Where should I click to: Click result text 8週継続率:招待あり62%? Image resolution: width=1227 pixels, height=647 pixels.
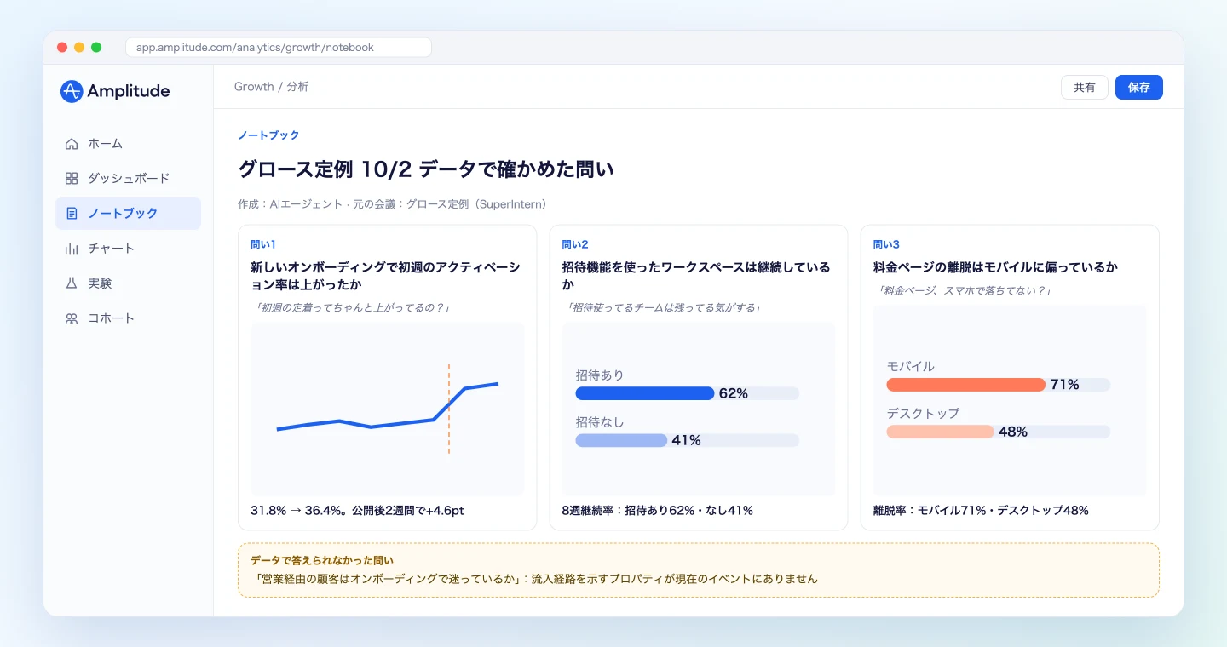(x=657, y=511)
